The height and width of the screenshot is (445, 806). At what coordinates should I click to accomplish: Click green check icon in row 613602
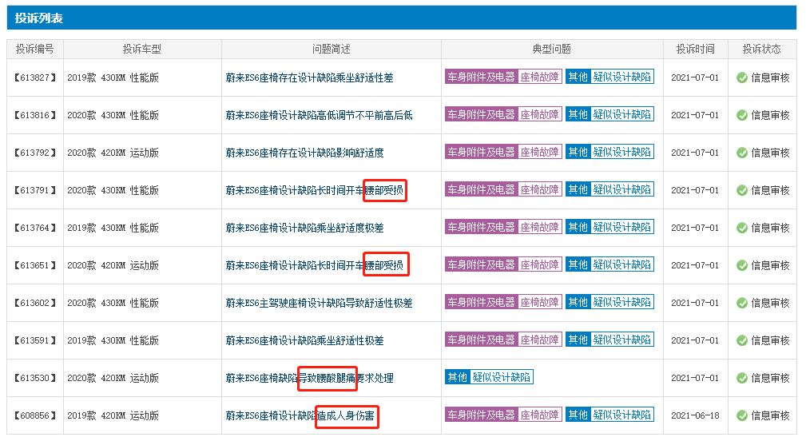[742, 303]
